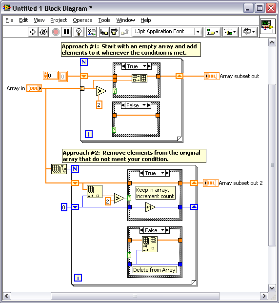Click the VI icon pane in the top-right corner
Viewport: 279px width, 303px height.
pyautogui.click(x=268, y=26)
